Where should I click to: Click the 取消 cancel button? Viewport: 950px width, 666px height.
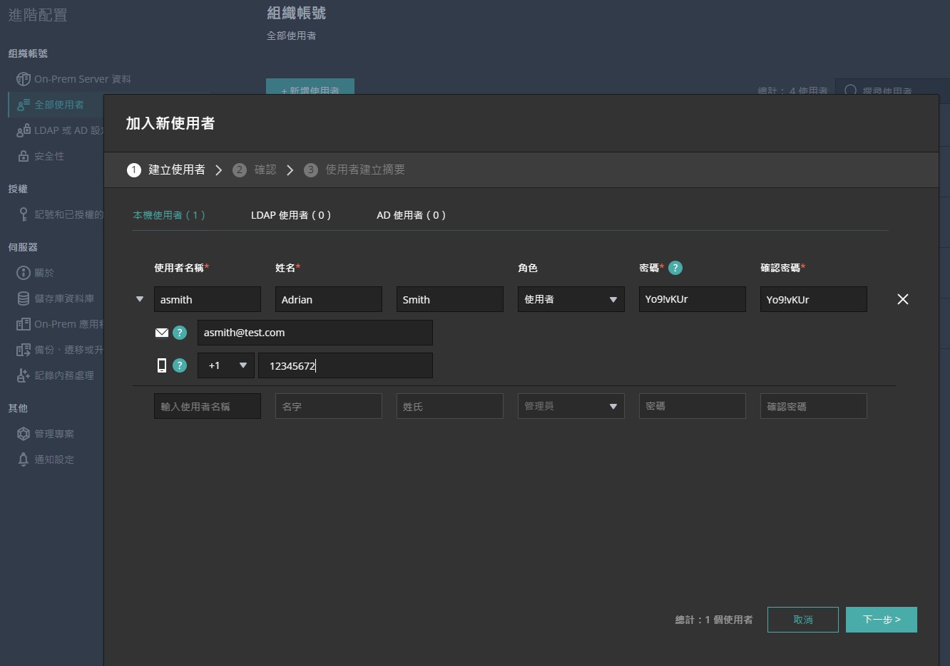coord(802,619)
